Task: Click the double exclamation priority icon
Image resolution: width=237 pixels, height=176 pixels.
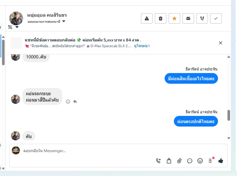Action: tap(202, 18)
